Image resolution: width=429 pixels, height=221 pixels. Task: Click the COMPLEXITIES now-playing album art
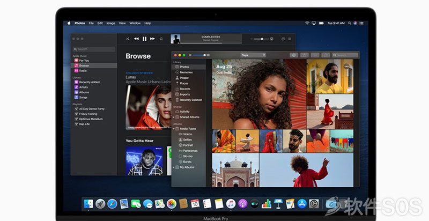175,39
